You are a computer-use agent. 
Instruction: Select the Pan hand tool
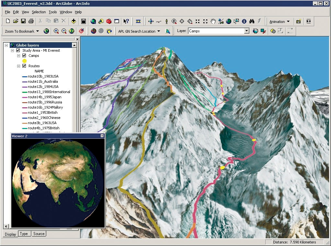point(213,21)
